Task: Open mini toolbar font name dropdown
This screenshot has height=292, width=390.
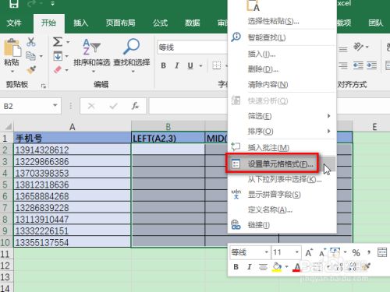Action: pyautogui.click(x=266, y=252)
